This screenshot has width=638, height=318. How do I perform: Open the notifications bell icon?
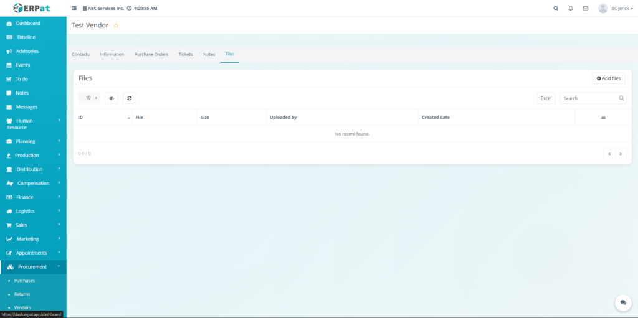(571, 9)
